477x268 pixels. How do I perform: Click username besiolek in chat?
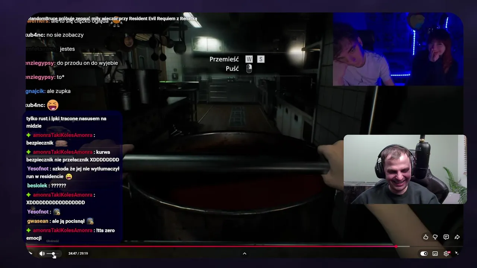coord(37,185)
